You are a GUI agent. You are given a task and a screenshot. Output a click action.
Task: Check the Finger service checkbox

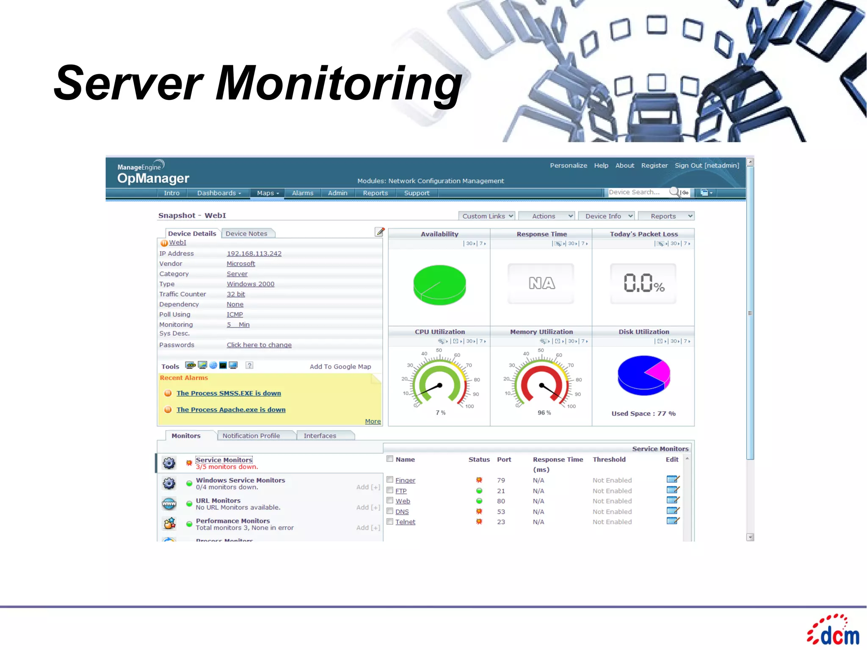(x=390, y=479)
